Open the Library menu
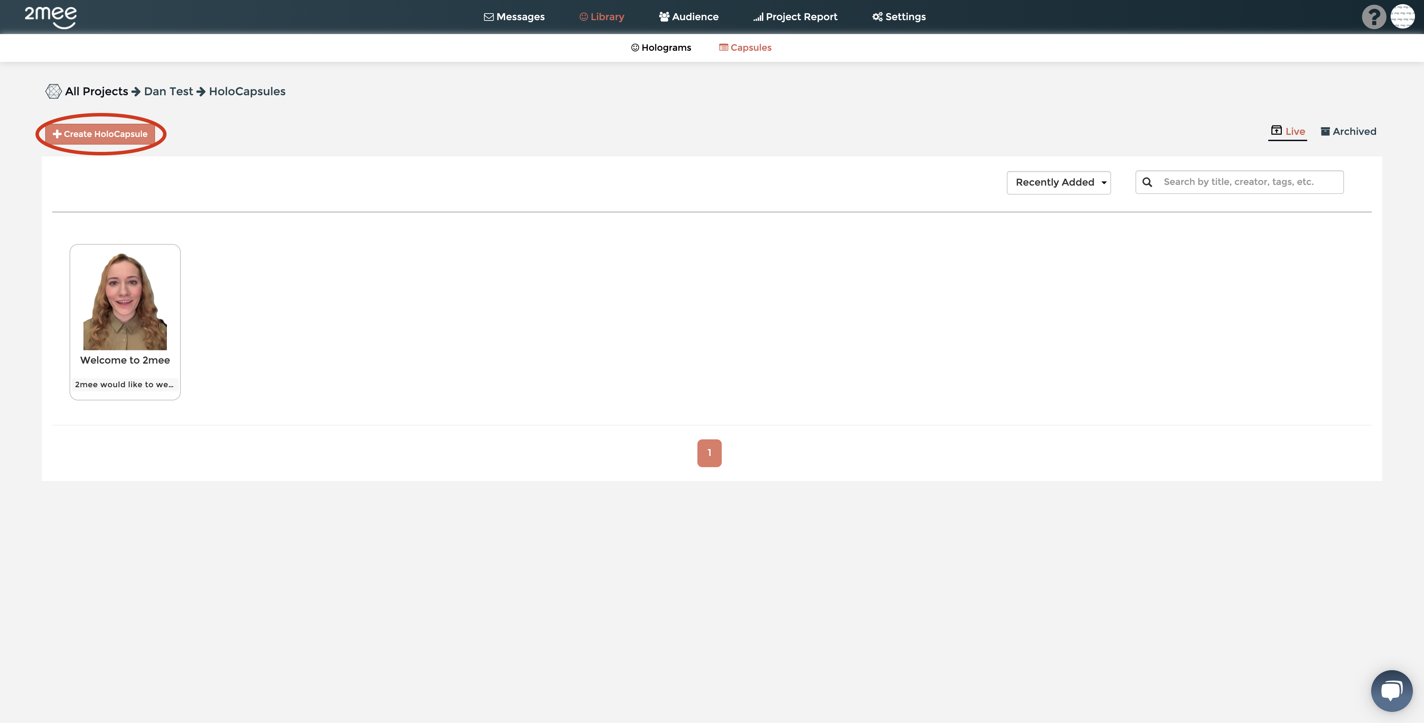 click(601, 17)
